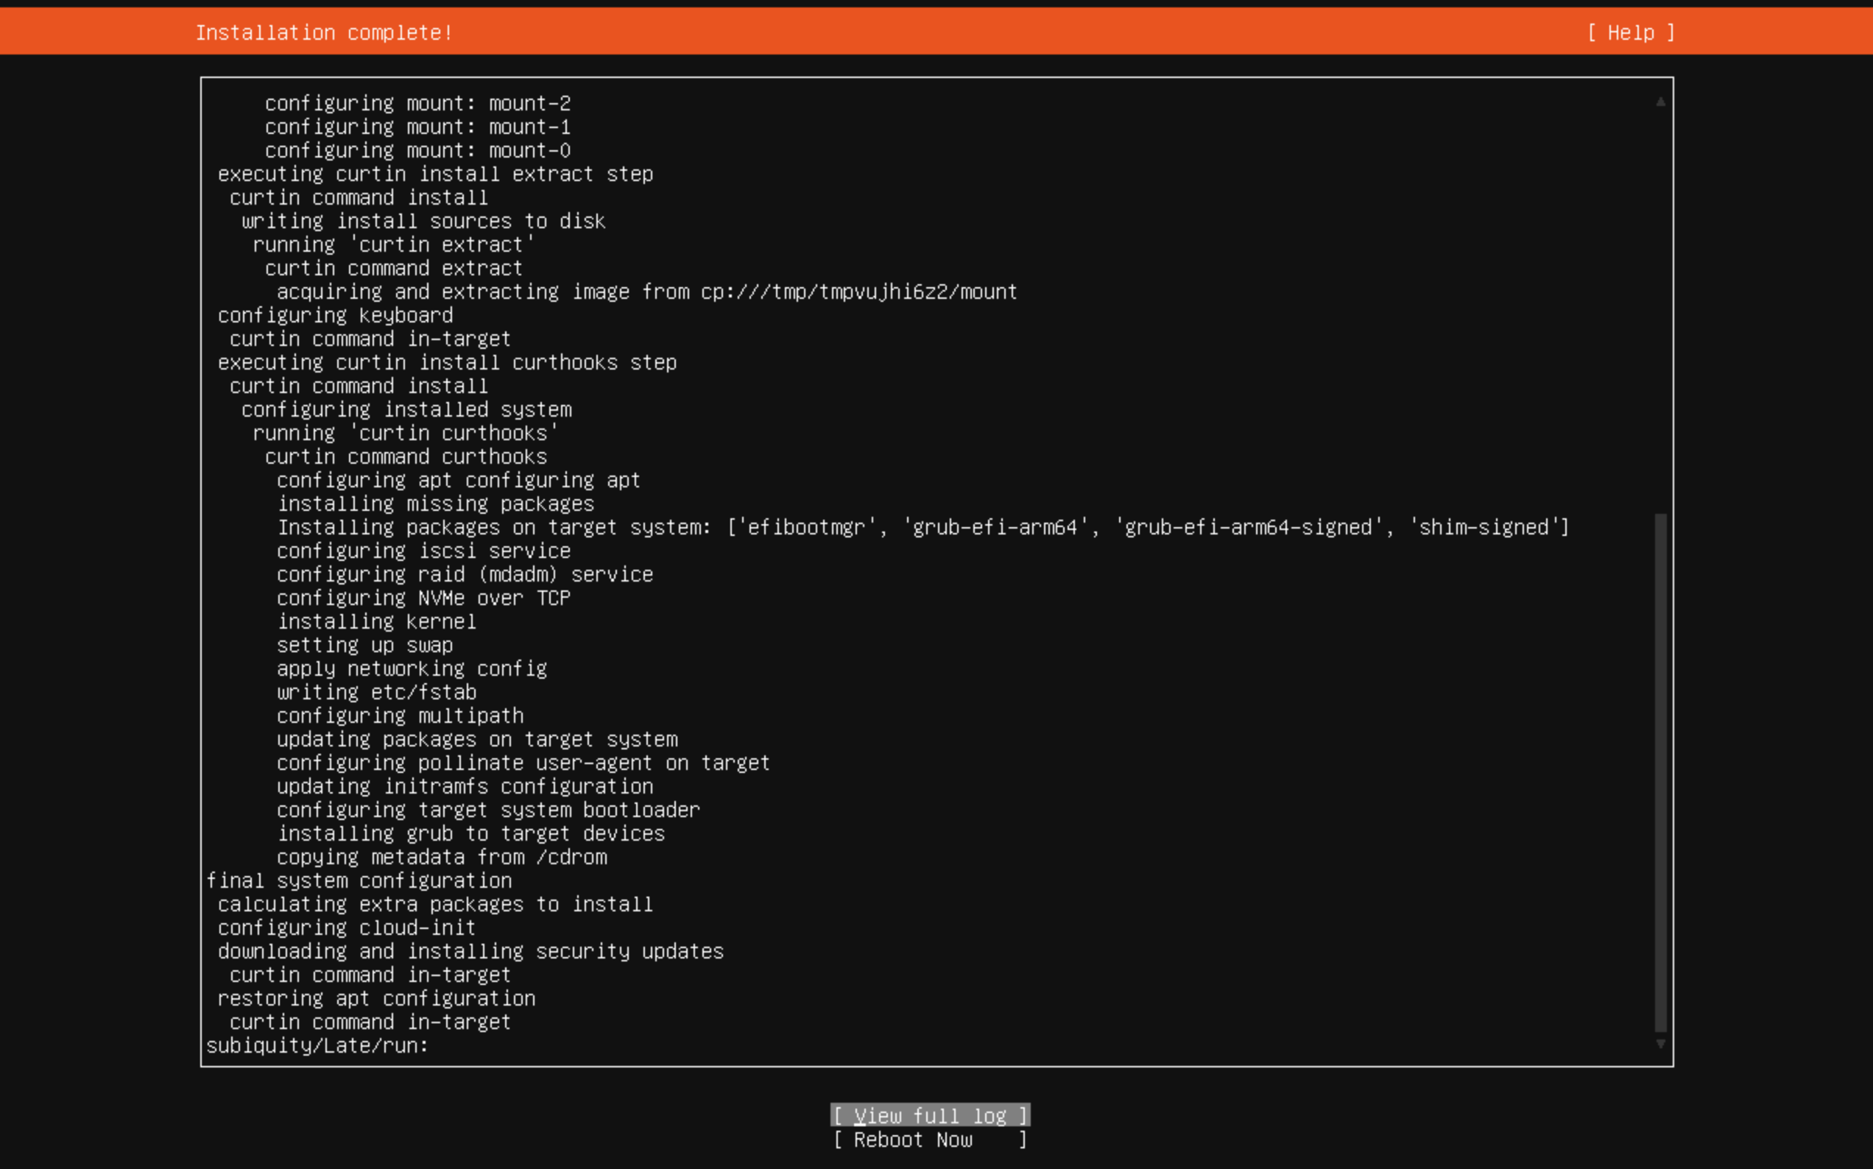Click 'configuring apt configuring apt' line
The width and height of the screenshot is (1873, 1169).
click(x=459, y=480)
